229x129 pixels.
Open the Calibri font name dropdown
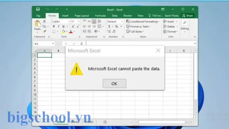click(x=69, y=22)
